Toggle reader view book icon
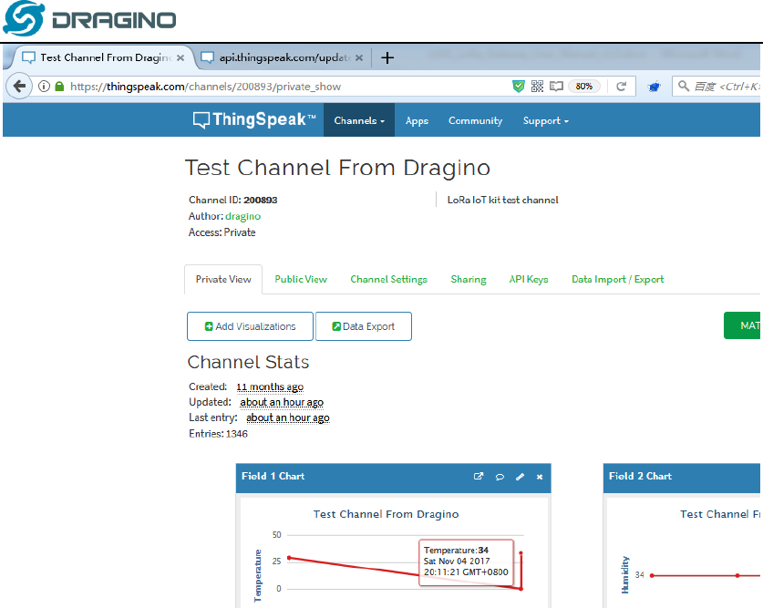 tap(556, 87)
